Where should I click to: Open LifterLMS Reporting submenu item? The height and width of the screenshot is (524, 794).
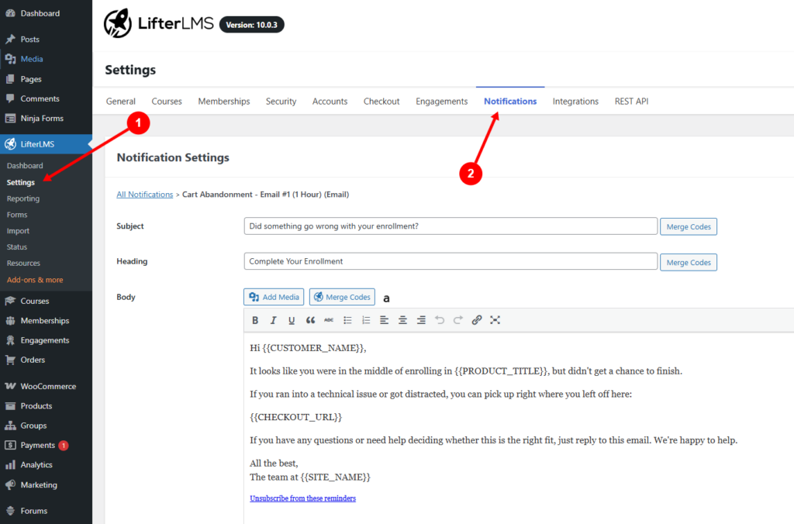tap(23, 198)
